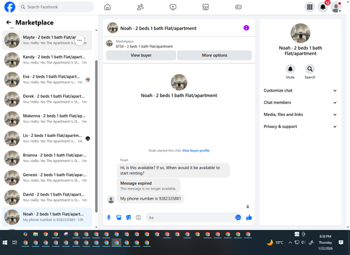Click Noah's avatar in right panel

(x=300, y=34)
